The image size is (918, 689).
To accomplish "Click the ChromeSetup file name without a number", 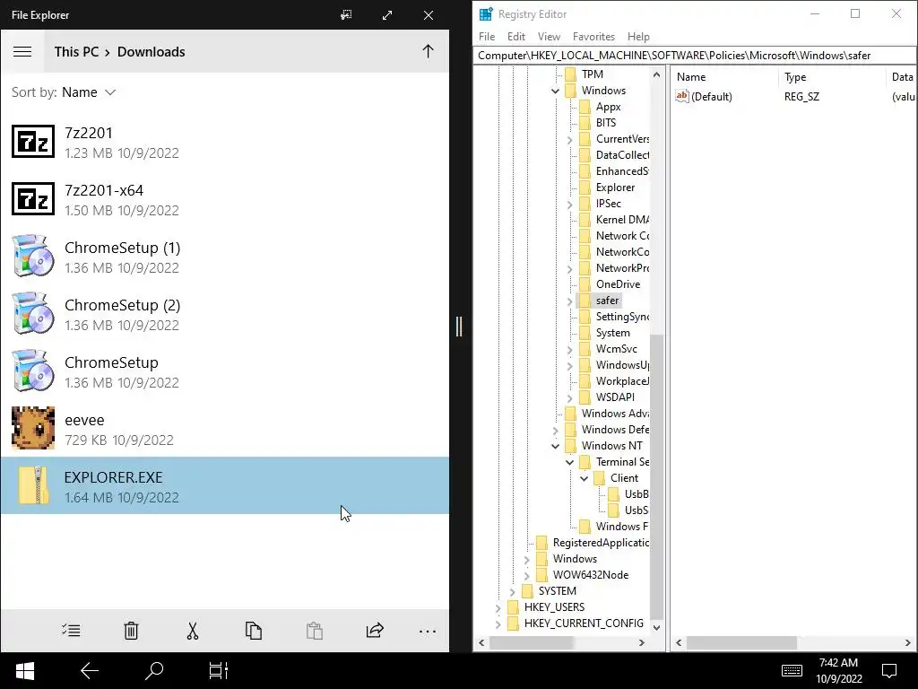I will [x=111, y=362].
